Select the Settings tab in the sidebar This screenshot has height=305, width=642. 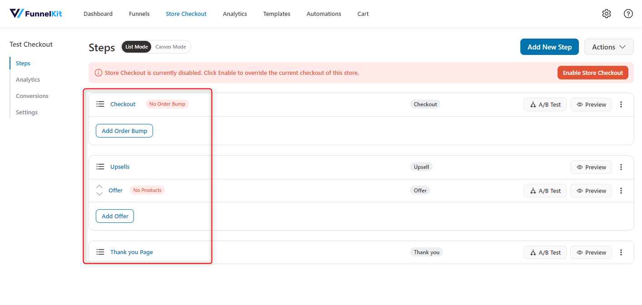(x=27, y=112)
